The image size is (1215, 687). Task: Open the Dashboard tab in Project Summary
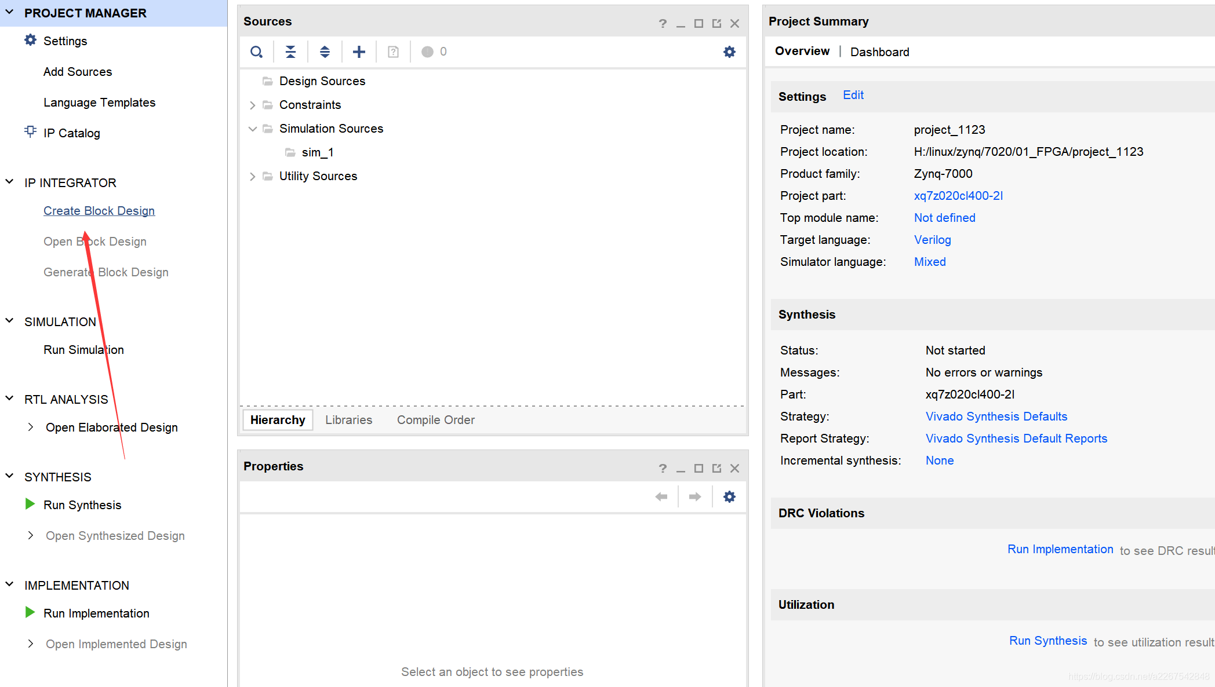pyautogui.click(x=879, y=52)
